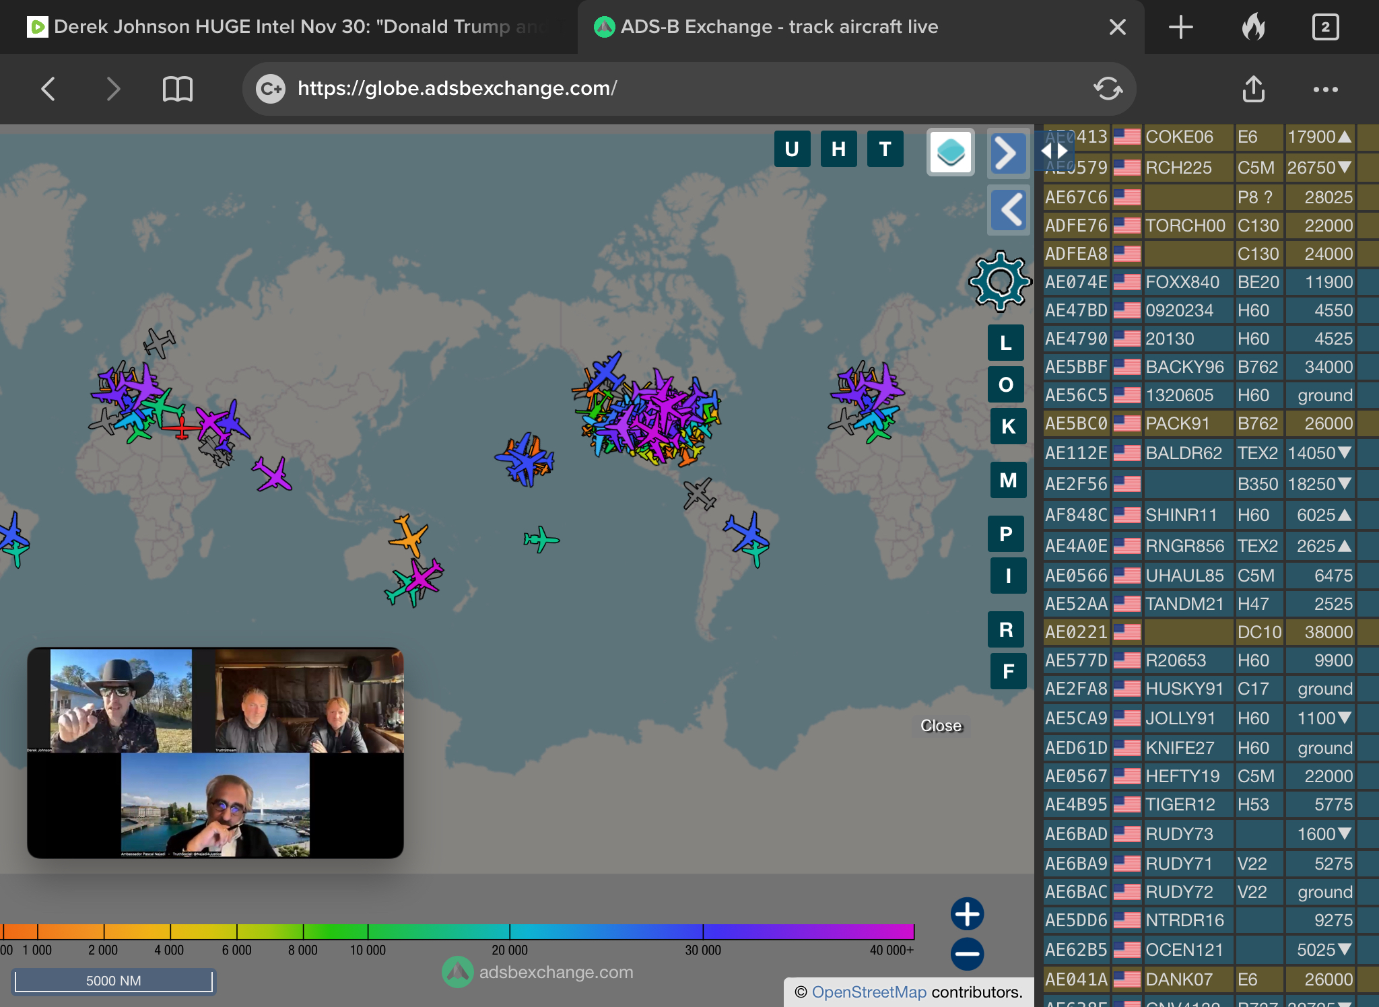Click the adsbexchange.com logo watermark link
The width and height of the screenshot is (1379, 1007).
(x=538, y=972)
